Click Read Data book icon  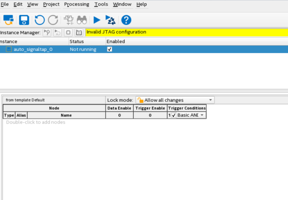(x=79, y=33)
